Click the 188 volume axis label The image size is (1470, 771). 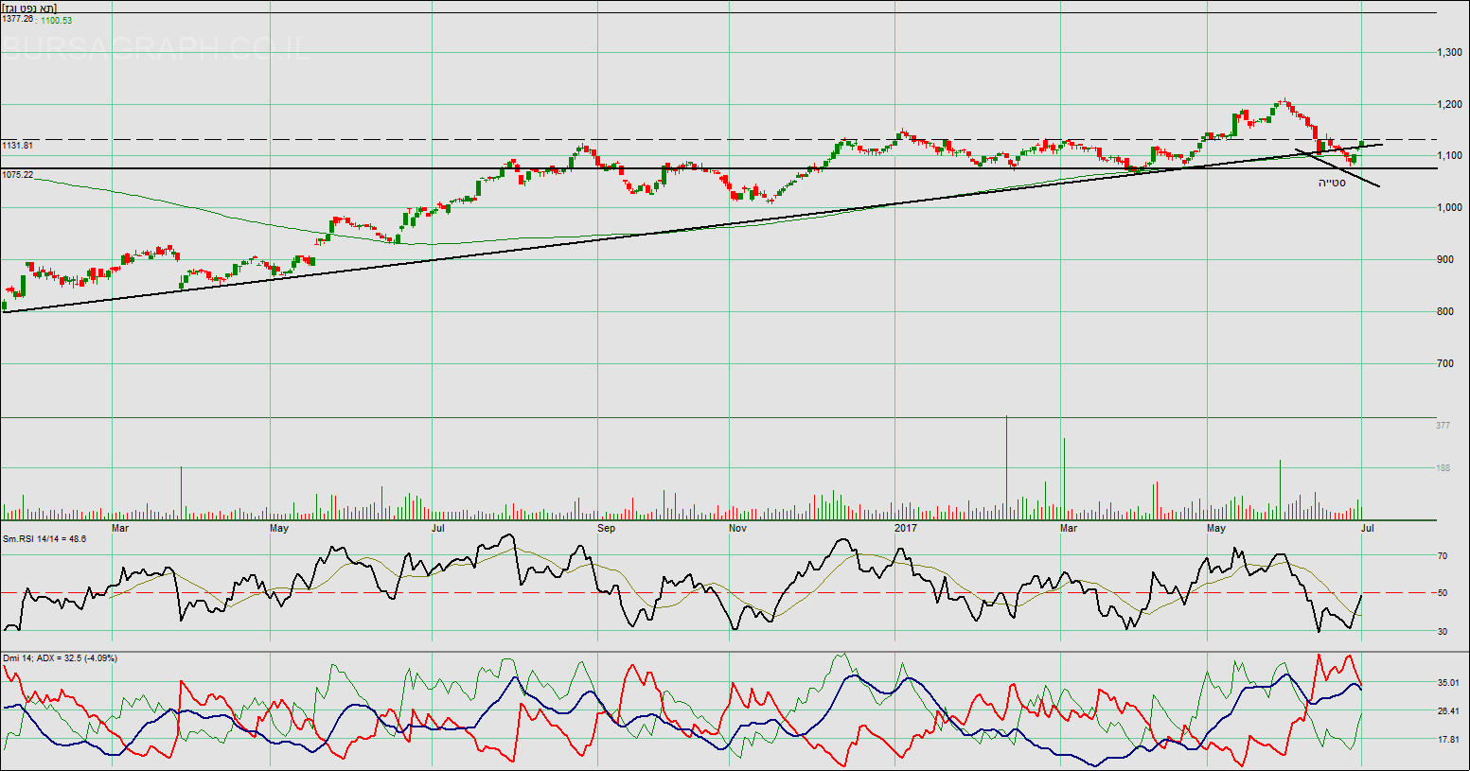coord(1443,468)
